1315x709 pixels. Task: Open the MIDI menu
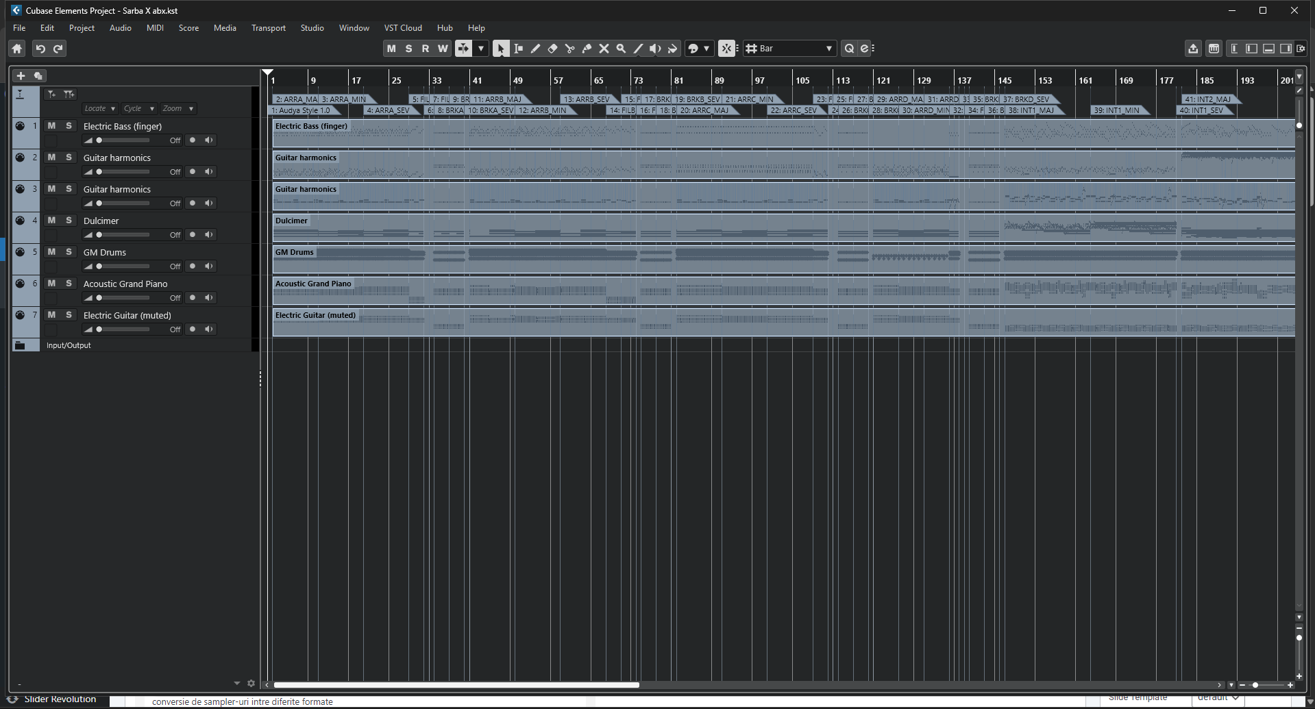coord(155,28)
